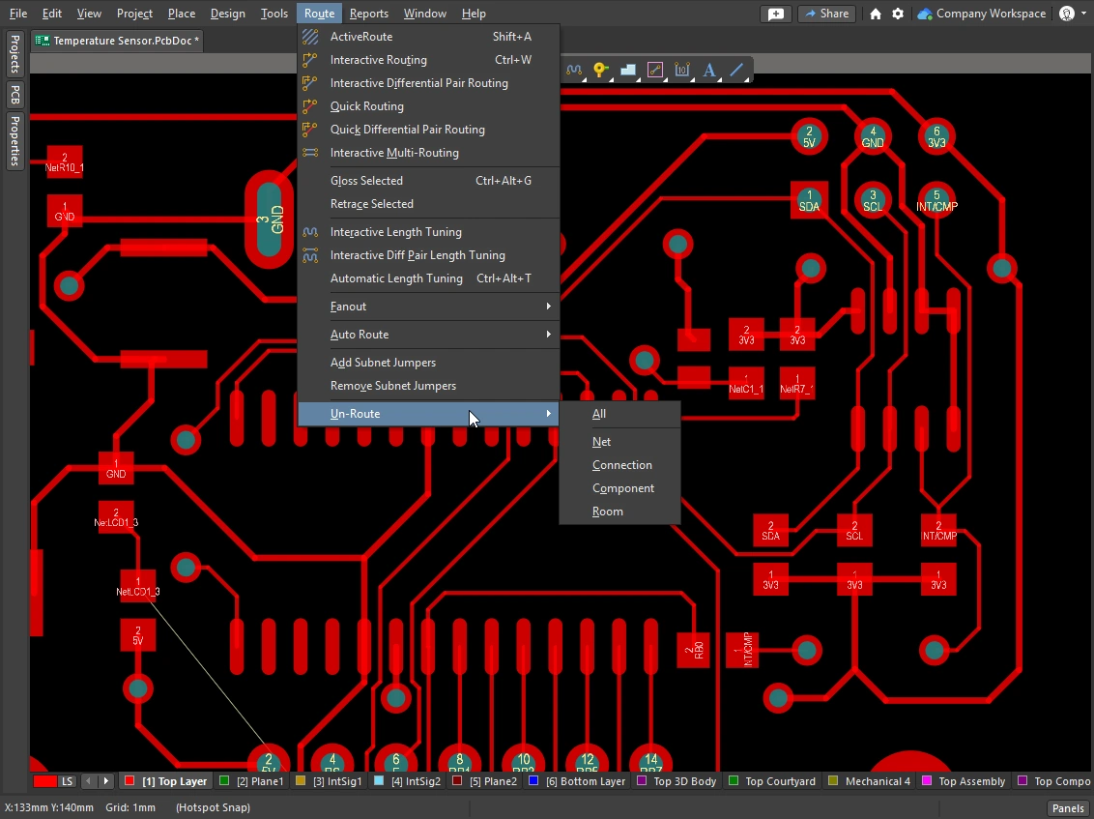Viewport: 1094px width, 819px height.
Task: Open the user account dropdown arrow
Action: 1083,14
